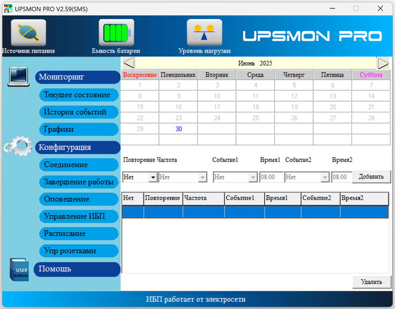Click the Нет table column header
The image size is (395, 309).
[x=133, y=199]
